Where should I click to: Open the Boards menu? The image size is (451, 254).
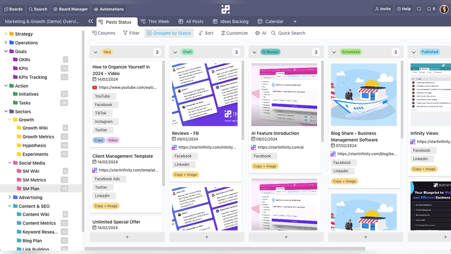[x=13, y=9]
